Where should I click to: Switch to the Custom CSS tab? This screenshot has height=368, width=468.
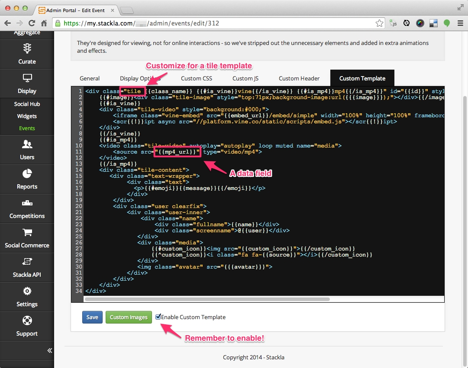(x=197, y=78)
